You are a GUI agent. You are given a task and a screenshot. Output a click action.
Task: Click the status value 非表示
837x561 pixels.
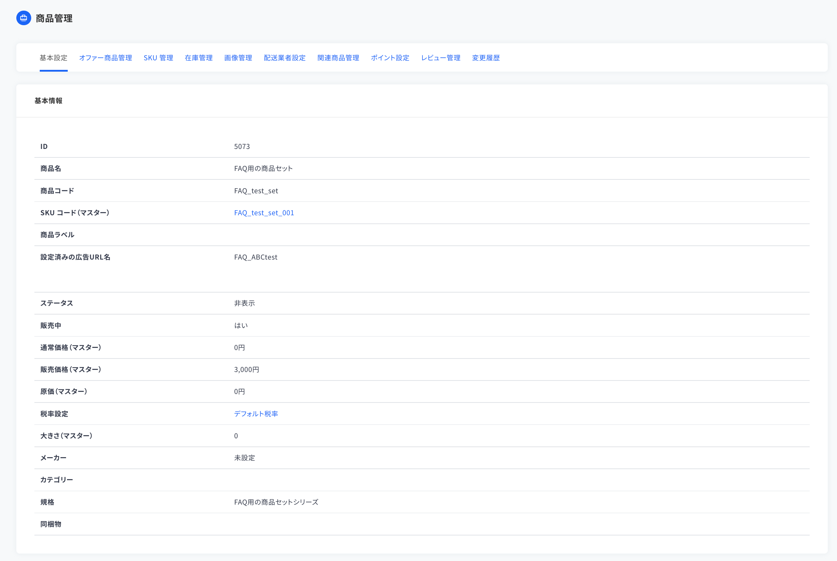click(x=244, y=303)
